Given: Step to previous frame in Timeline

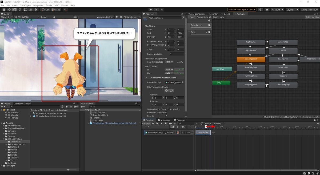Looking at the screenshot, I should coord(157,123).
